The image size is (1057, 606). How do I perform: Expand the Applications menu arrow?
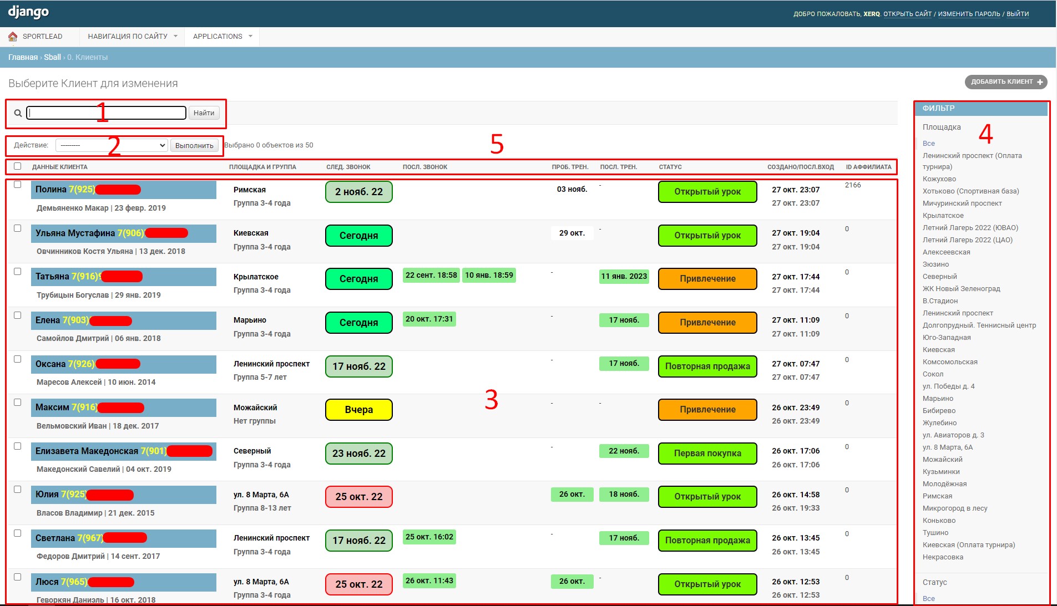(x=250, y=37)
